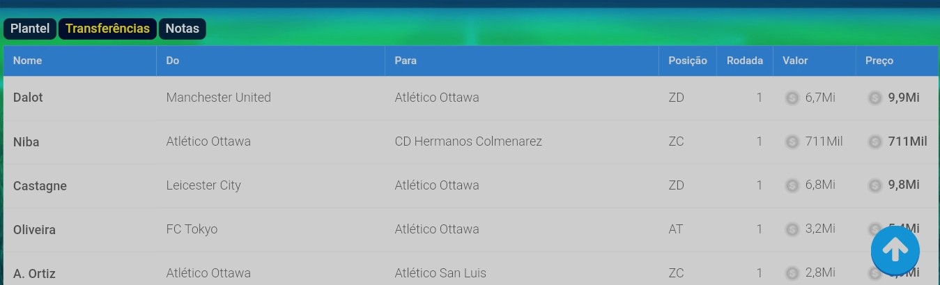Click coin icon beside A. Ortiz's 2,8Mi value
Screen dimensions: 940x285
coord(792,273)
